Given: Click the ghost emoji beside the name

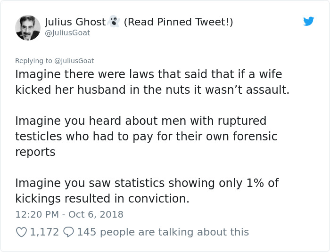Looking at the screenshot, I should (x=113, y=22).
